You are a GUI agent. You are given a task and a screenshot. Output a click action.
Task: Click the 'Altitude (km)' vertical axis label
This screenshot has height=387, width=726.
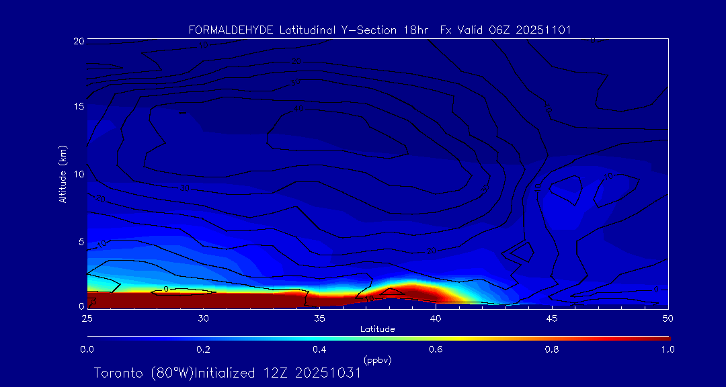click(x=63, y=174)
